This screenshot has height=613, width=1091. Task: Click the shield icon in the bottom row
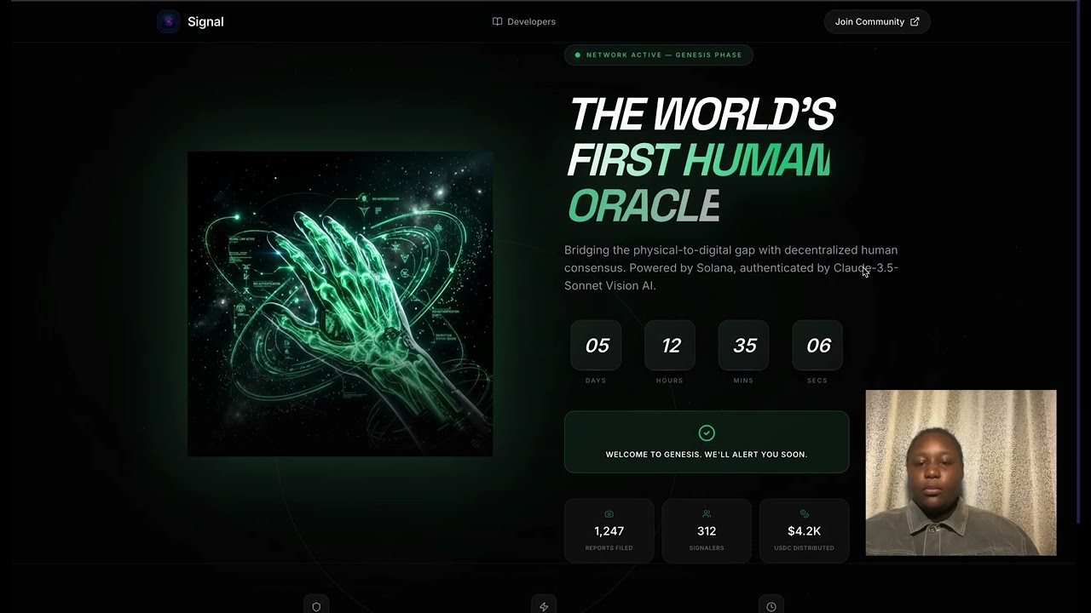316,607
